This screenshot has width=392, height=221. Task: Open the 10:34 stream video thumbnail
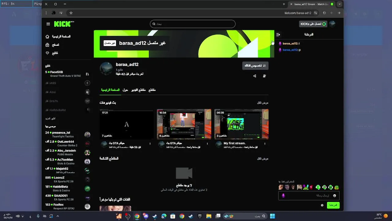click(184, 124)
